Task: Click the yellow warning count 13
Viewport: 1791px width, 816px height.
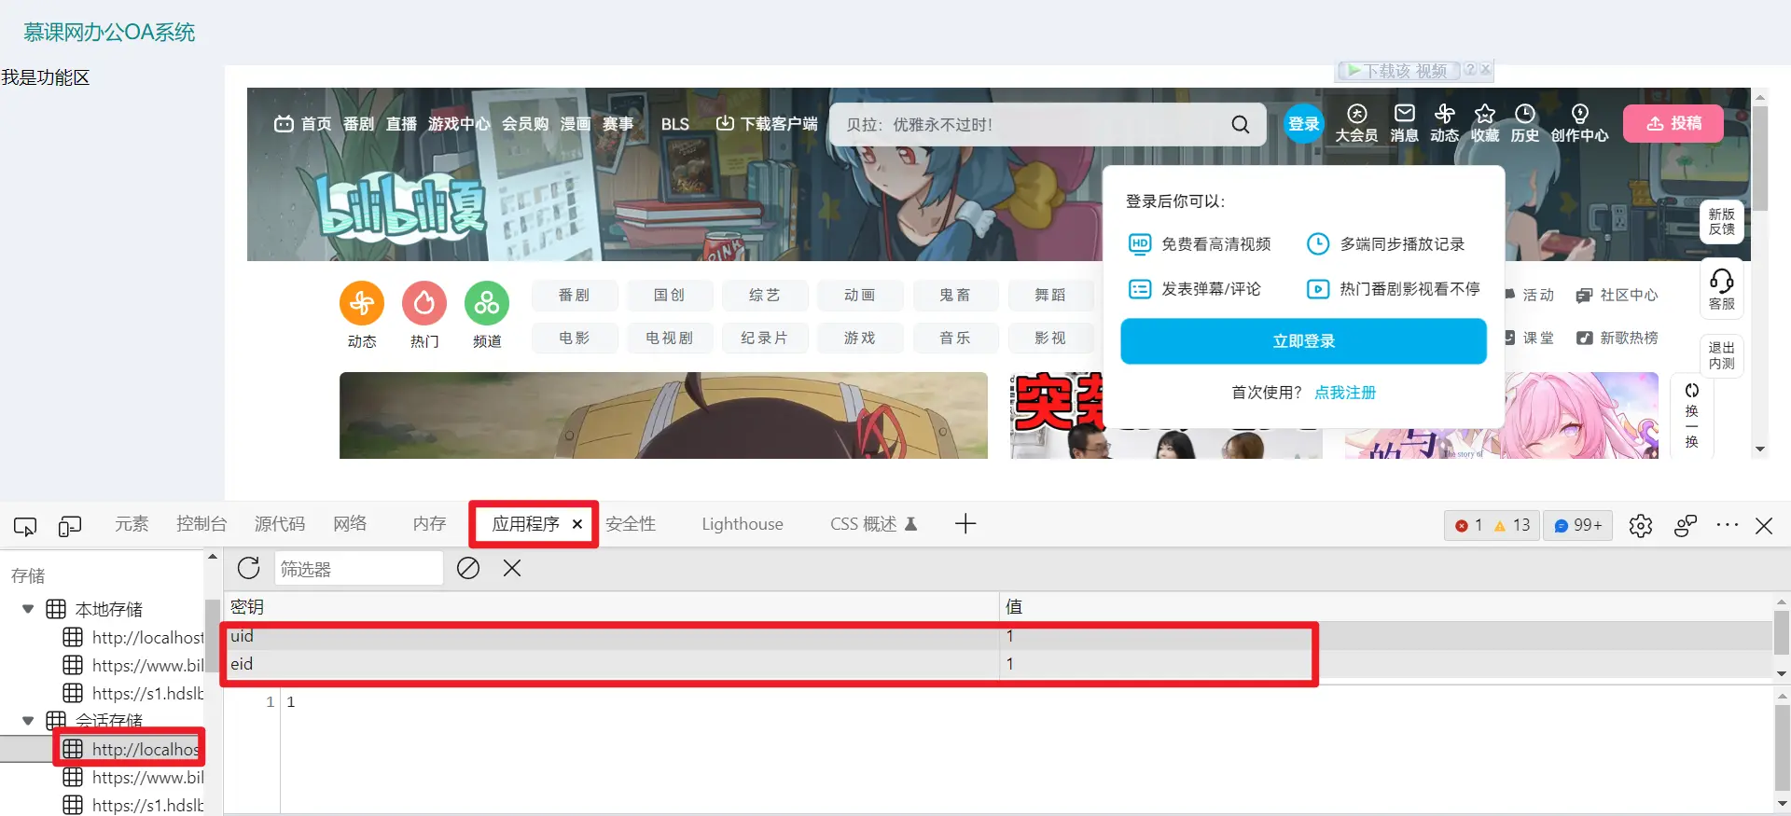Action: tap(1512, 525)
